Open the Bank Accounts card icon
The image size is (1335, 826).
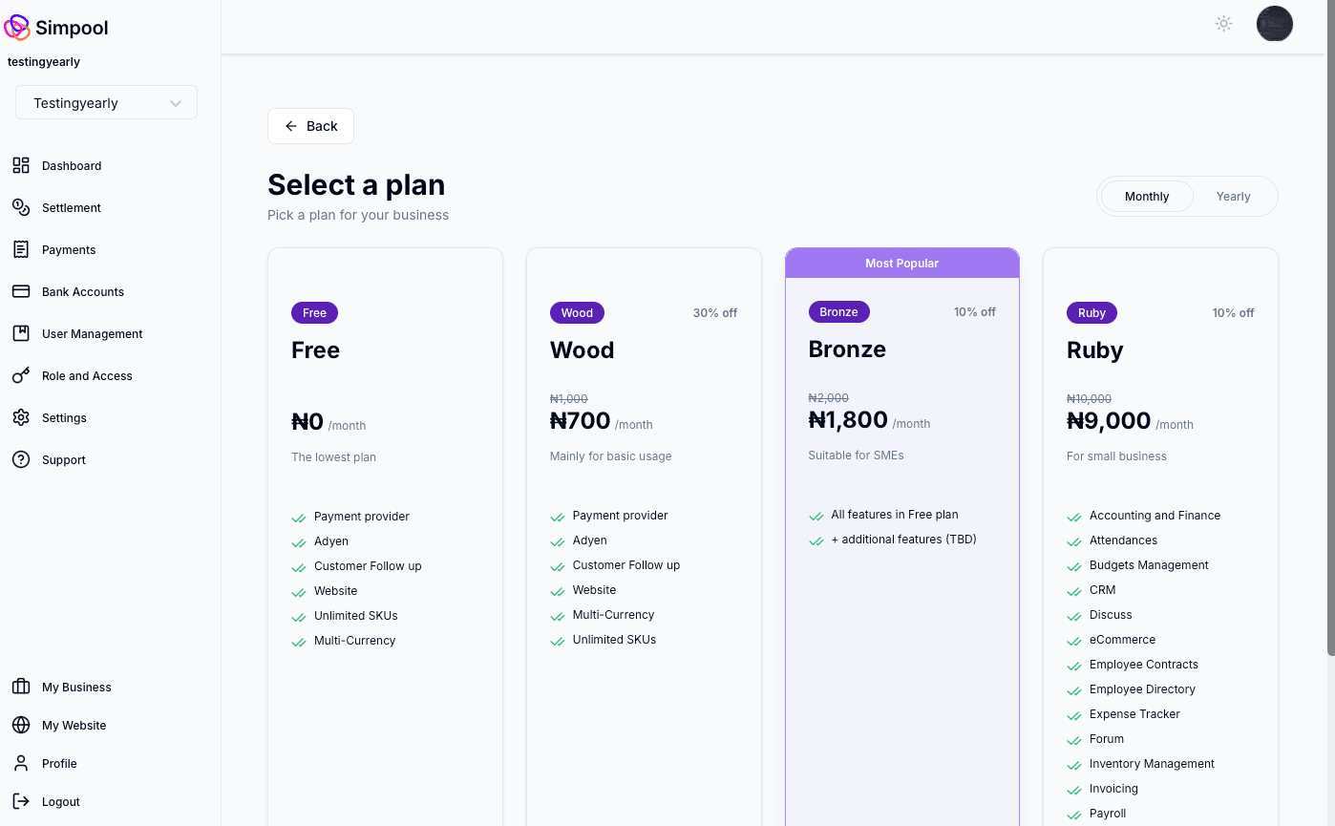click(21, 291)
